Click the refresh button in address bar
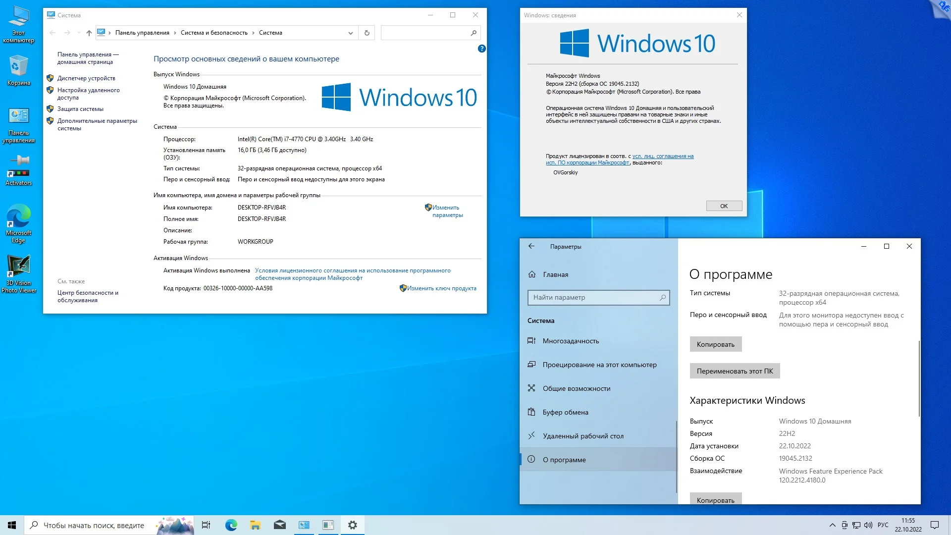Screen dimensions: 951x535 pyautogui.click(x=367, y=33)
